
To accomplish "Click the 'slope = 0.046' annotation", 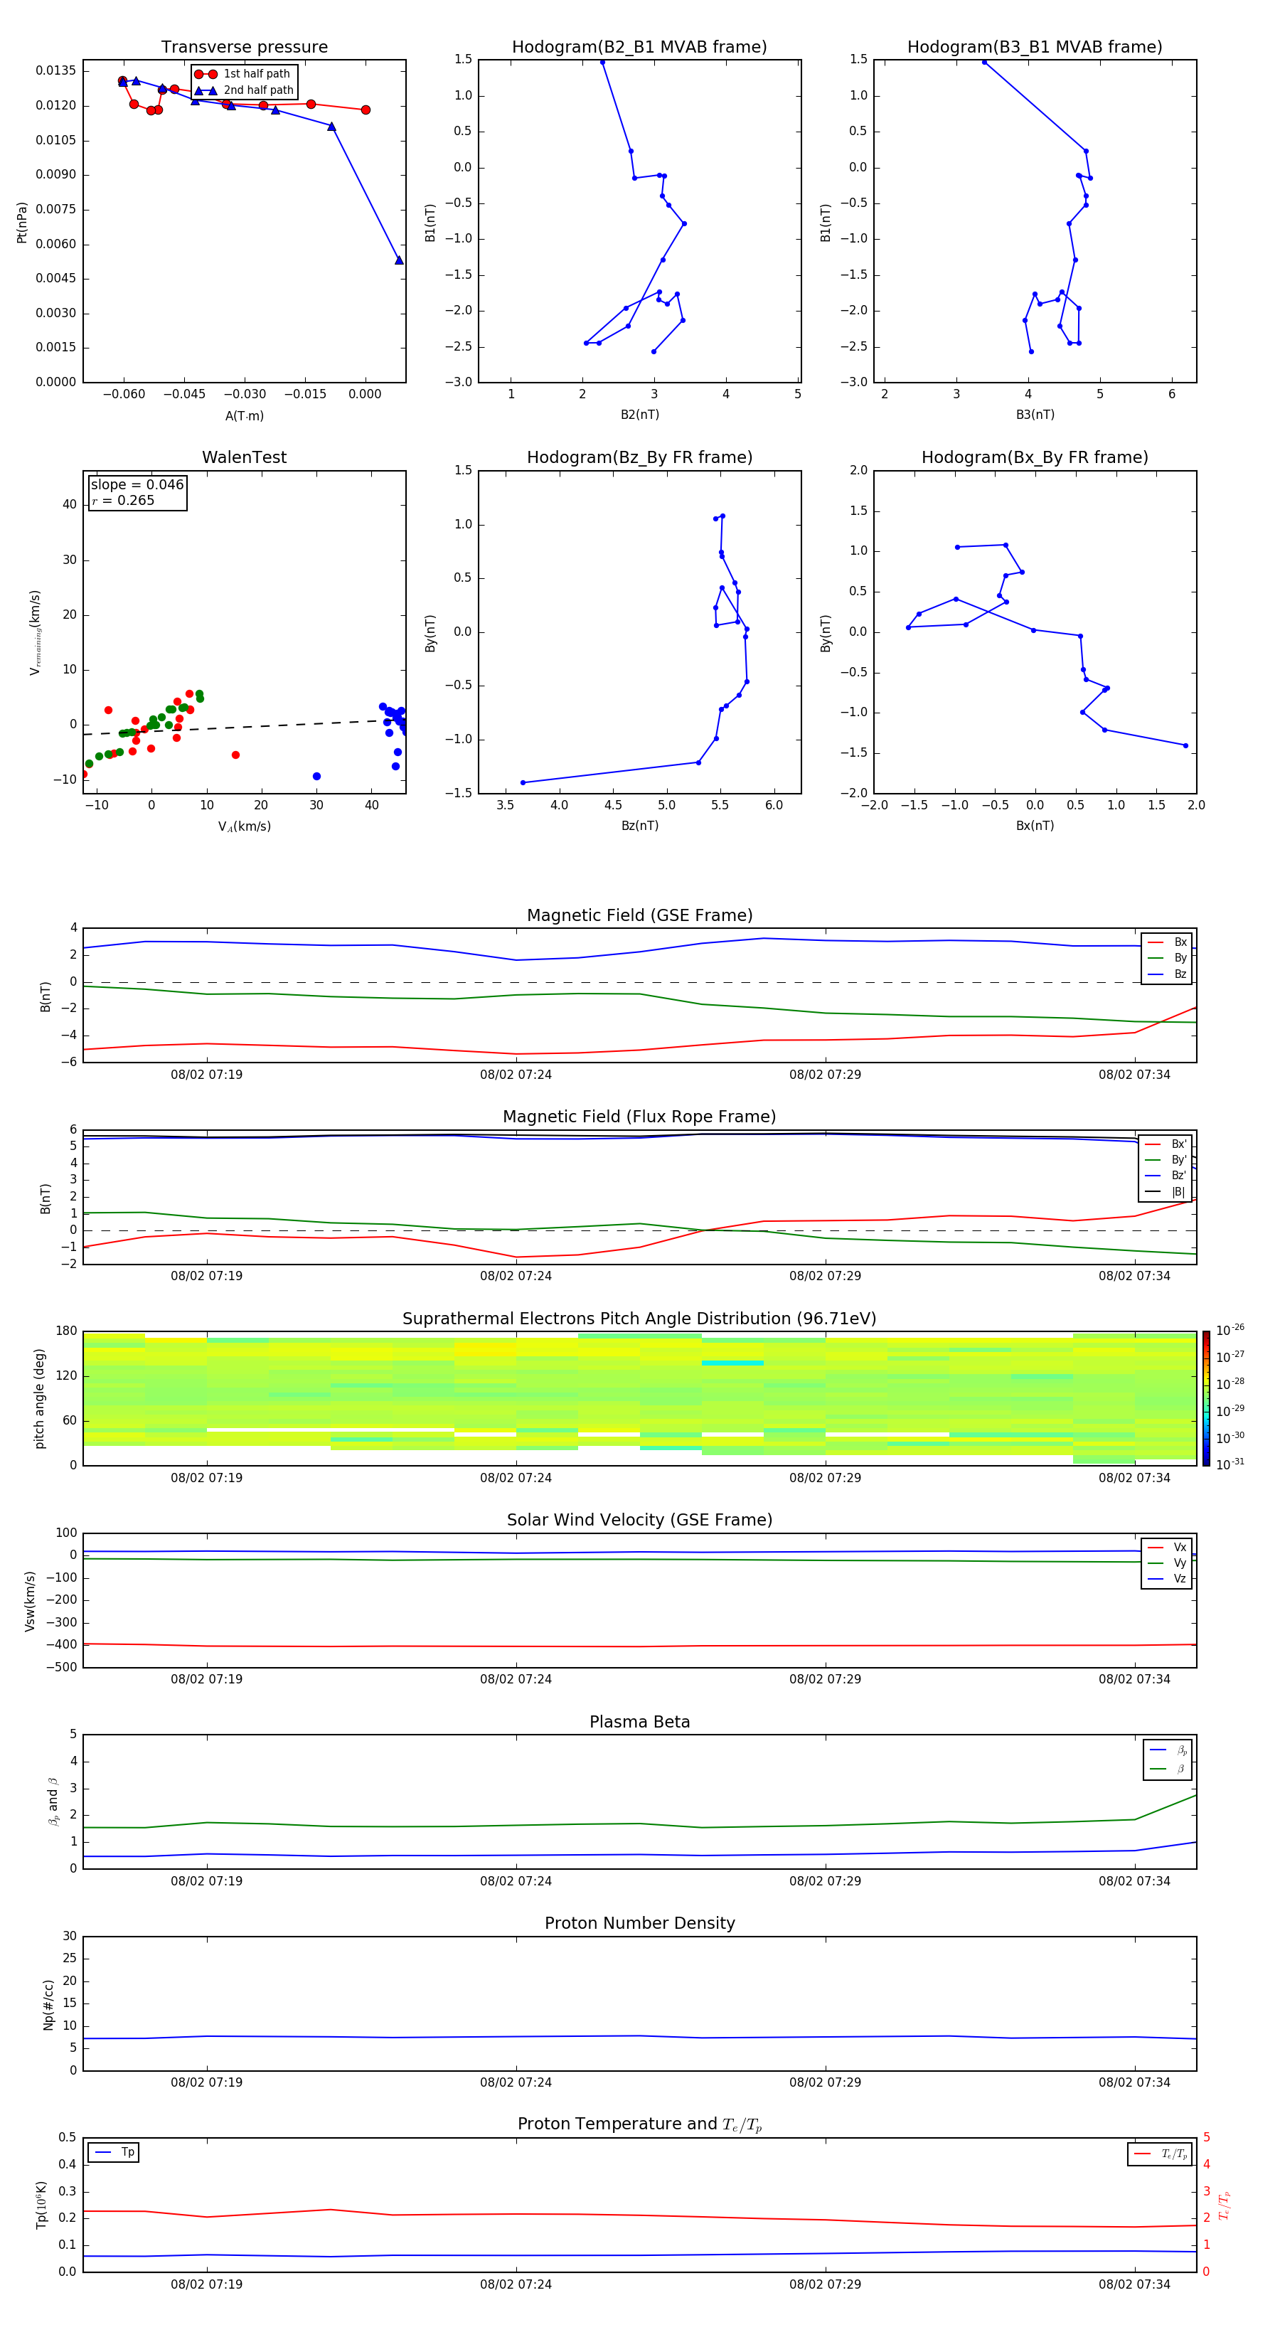I will [x=137, y=485].
